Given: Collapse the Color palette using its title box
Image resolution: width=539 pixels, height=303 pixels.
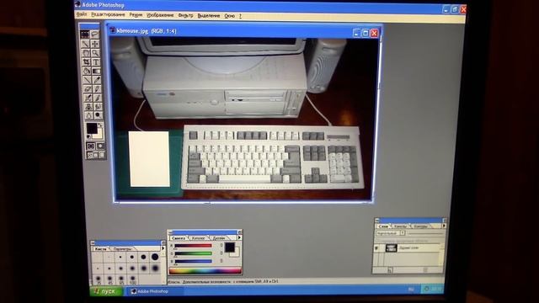Looking at the screenshot, I should (x=239, y=232).
